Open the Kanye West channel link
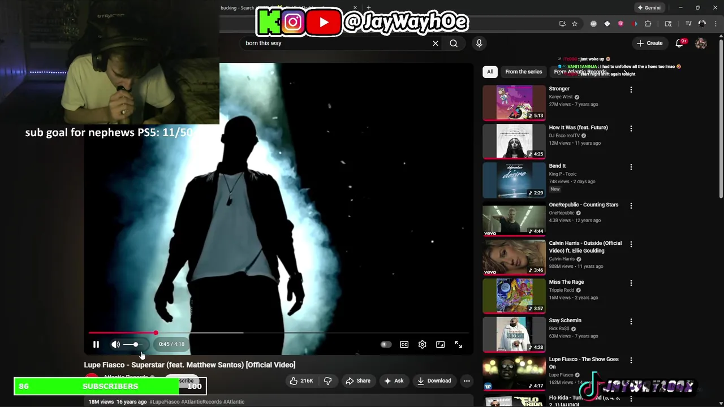 pyautogui.click(x=561, y=97)
